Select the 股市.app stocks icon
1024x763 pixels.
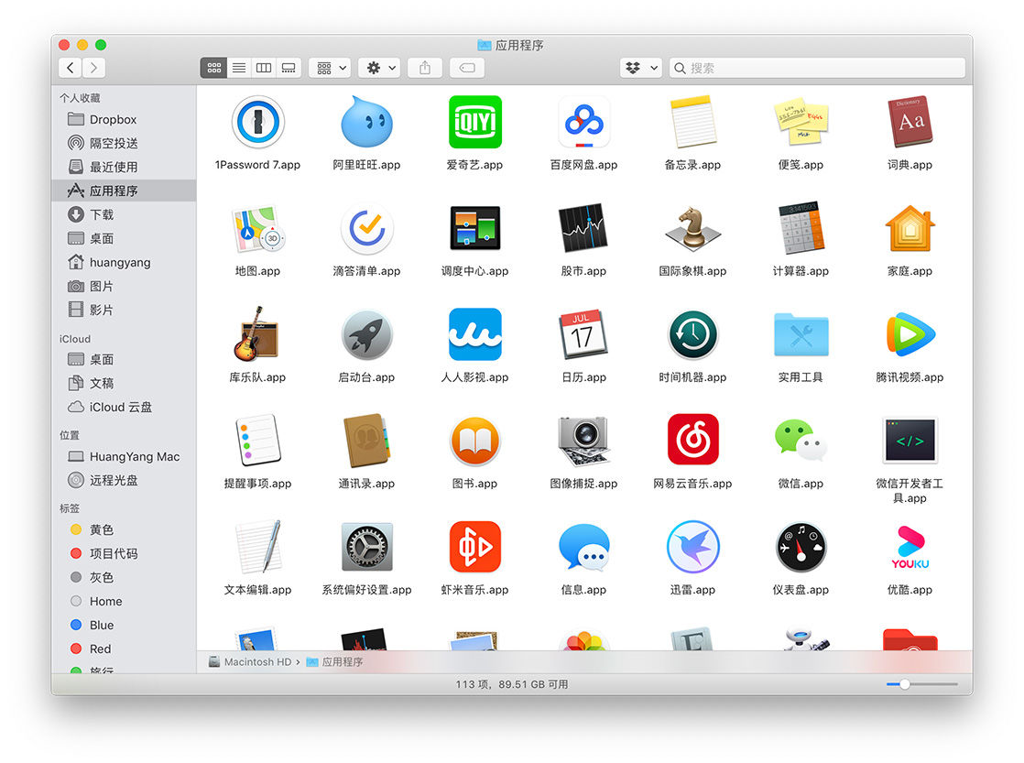tap(583, 229)
